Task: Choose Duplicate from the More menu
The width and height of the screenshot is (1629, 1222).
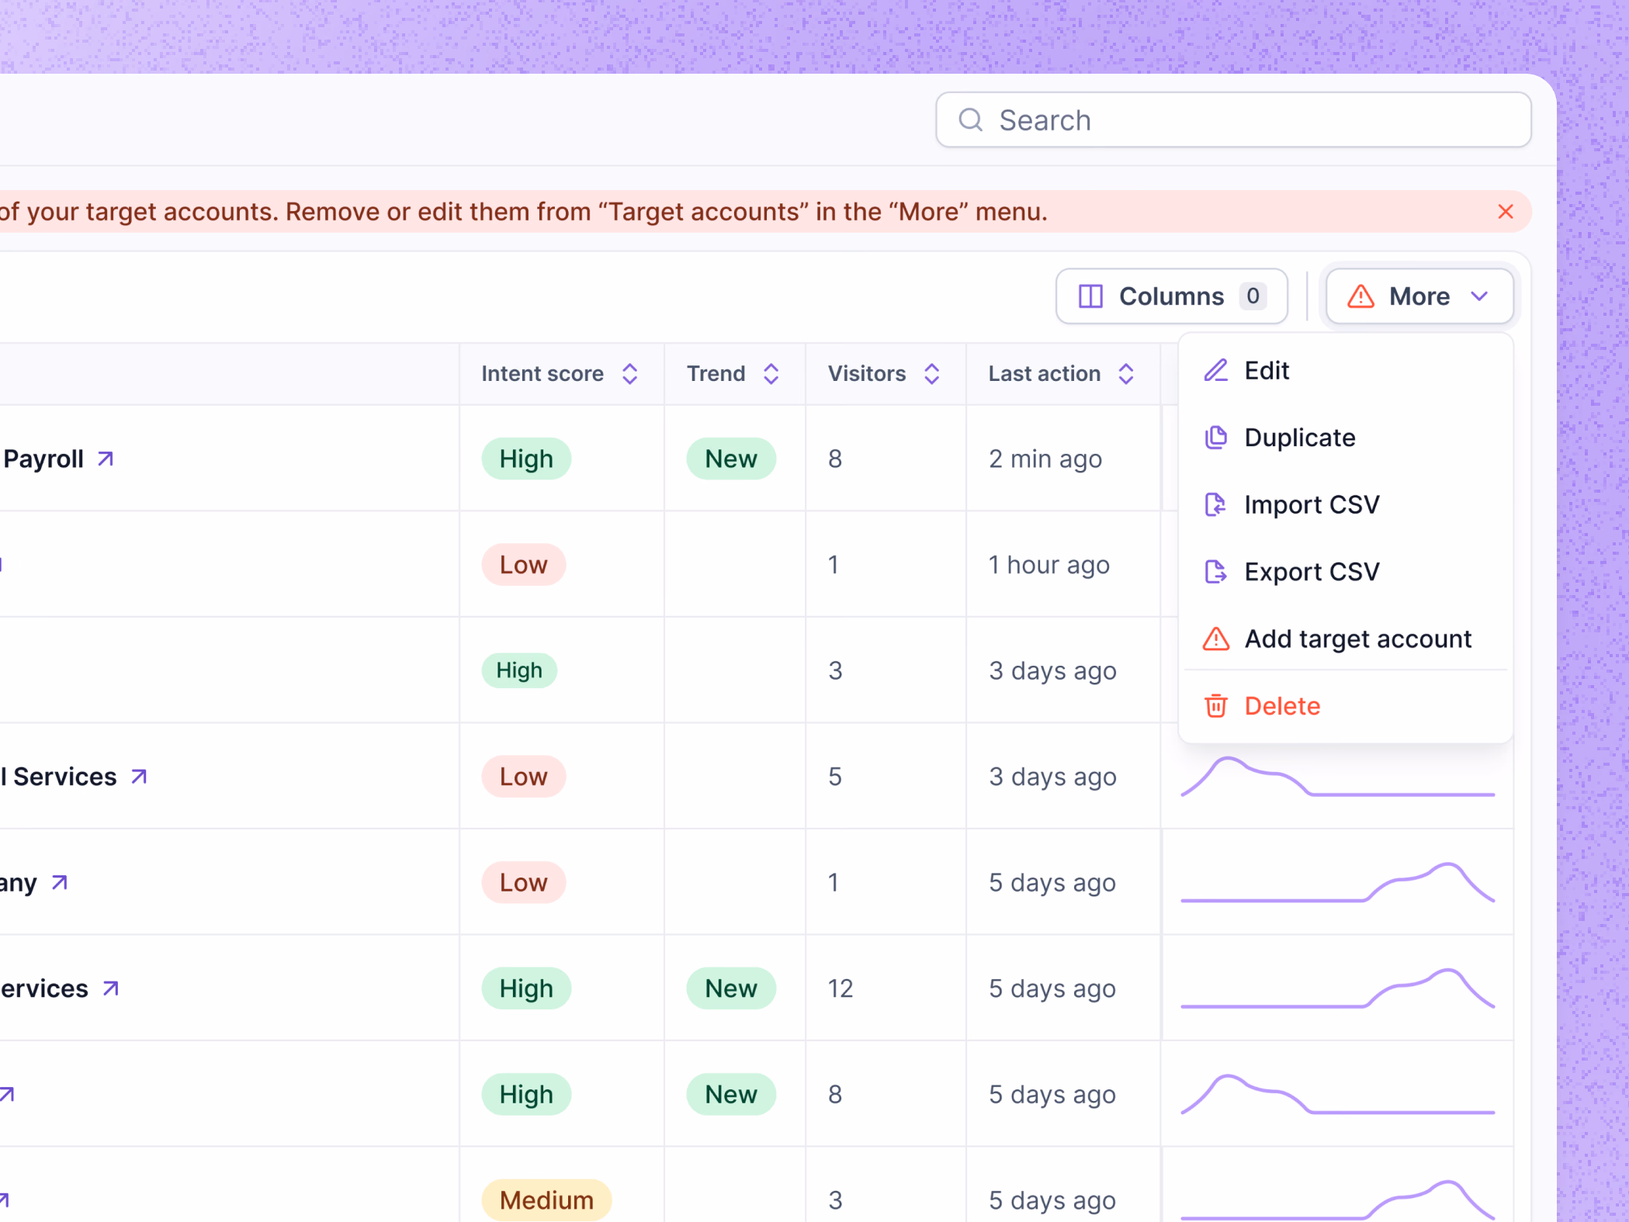Action: click(x=1346, y=438)
